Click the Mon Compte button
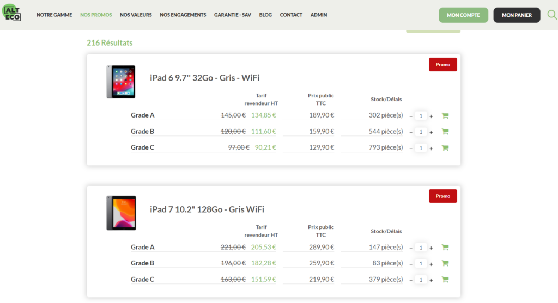The height and width of the screenshot is (303, 558). pos(463,15)
